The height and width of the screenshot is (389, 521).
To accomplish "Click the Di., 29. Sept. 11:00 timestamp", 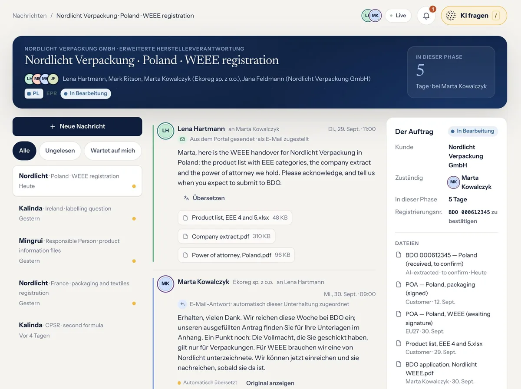I will [x=352, y=129].
